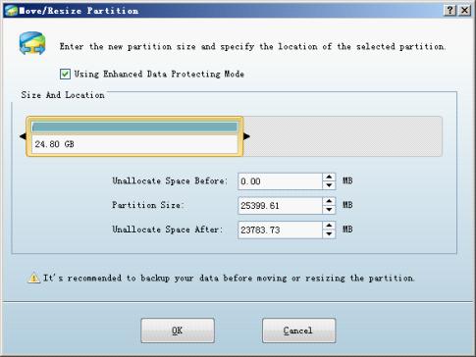Close the Move/Resize Partition dialog

[464, 11]
